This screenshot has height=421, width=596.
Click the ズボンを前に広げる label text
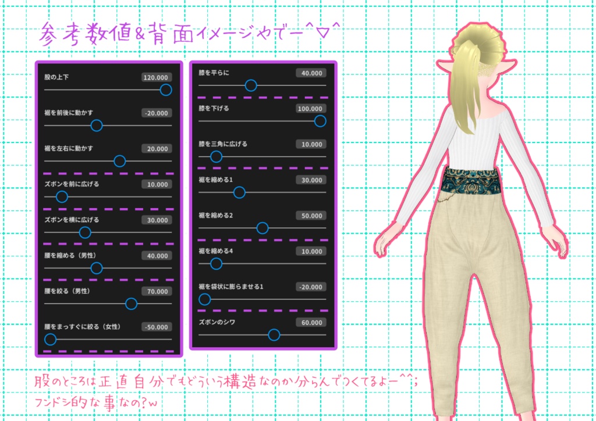tap(72, 184)
